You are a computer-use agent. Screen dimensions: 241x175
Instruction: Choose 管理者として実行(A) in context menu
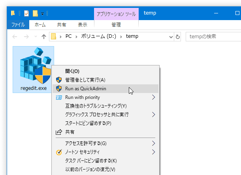105,80
